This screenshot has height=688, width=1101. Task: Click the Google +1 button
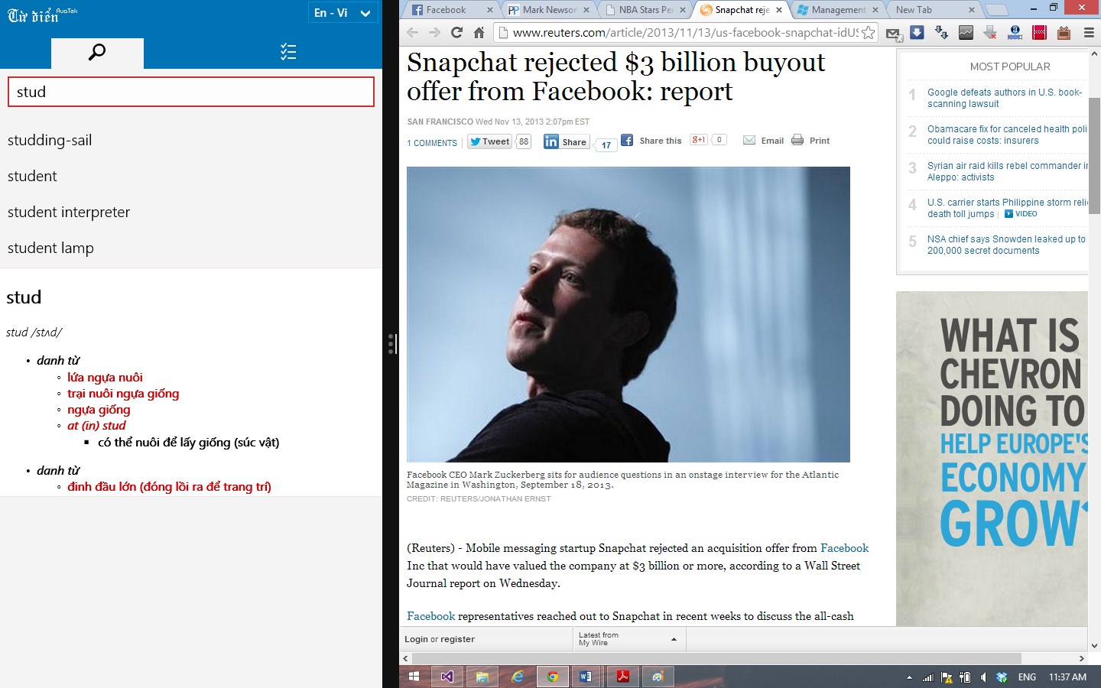[699, 140]
